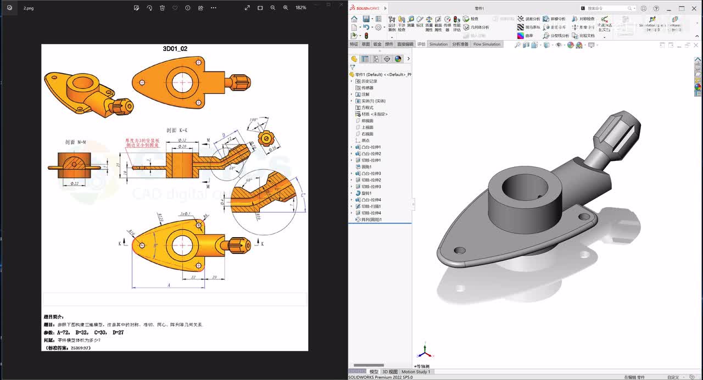703x380 pixels.
Task: Expand the 切除-扫描1 feature
Action: [351, 206]
